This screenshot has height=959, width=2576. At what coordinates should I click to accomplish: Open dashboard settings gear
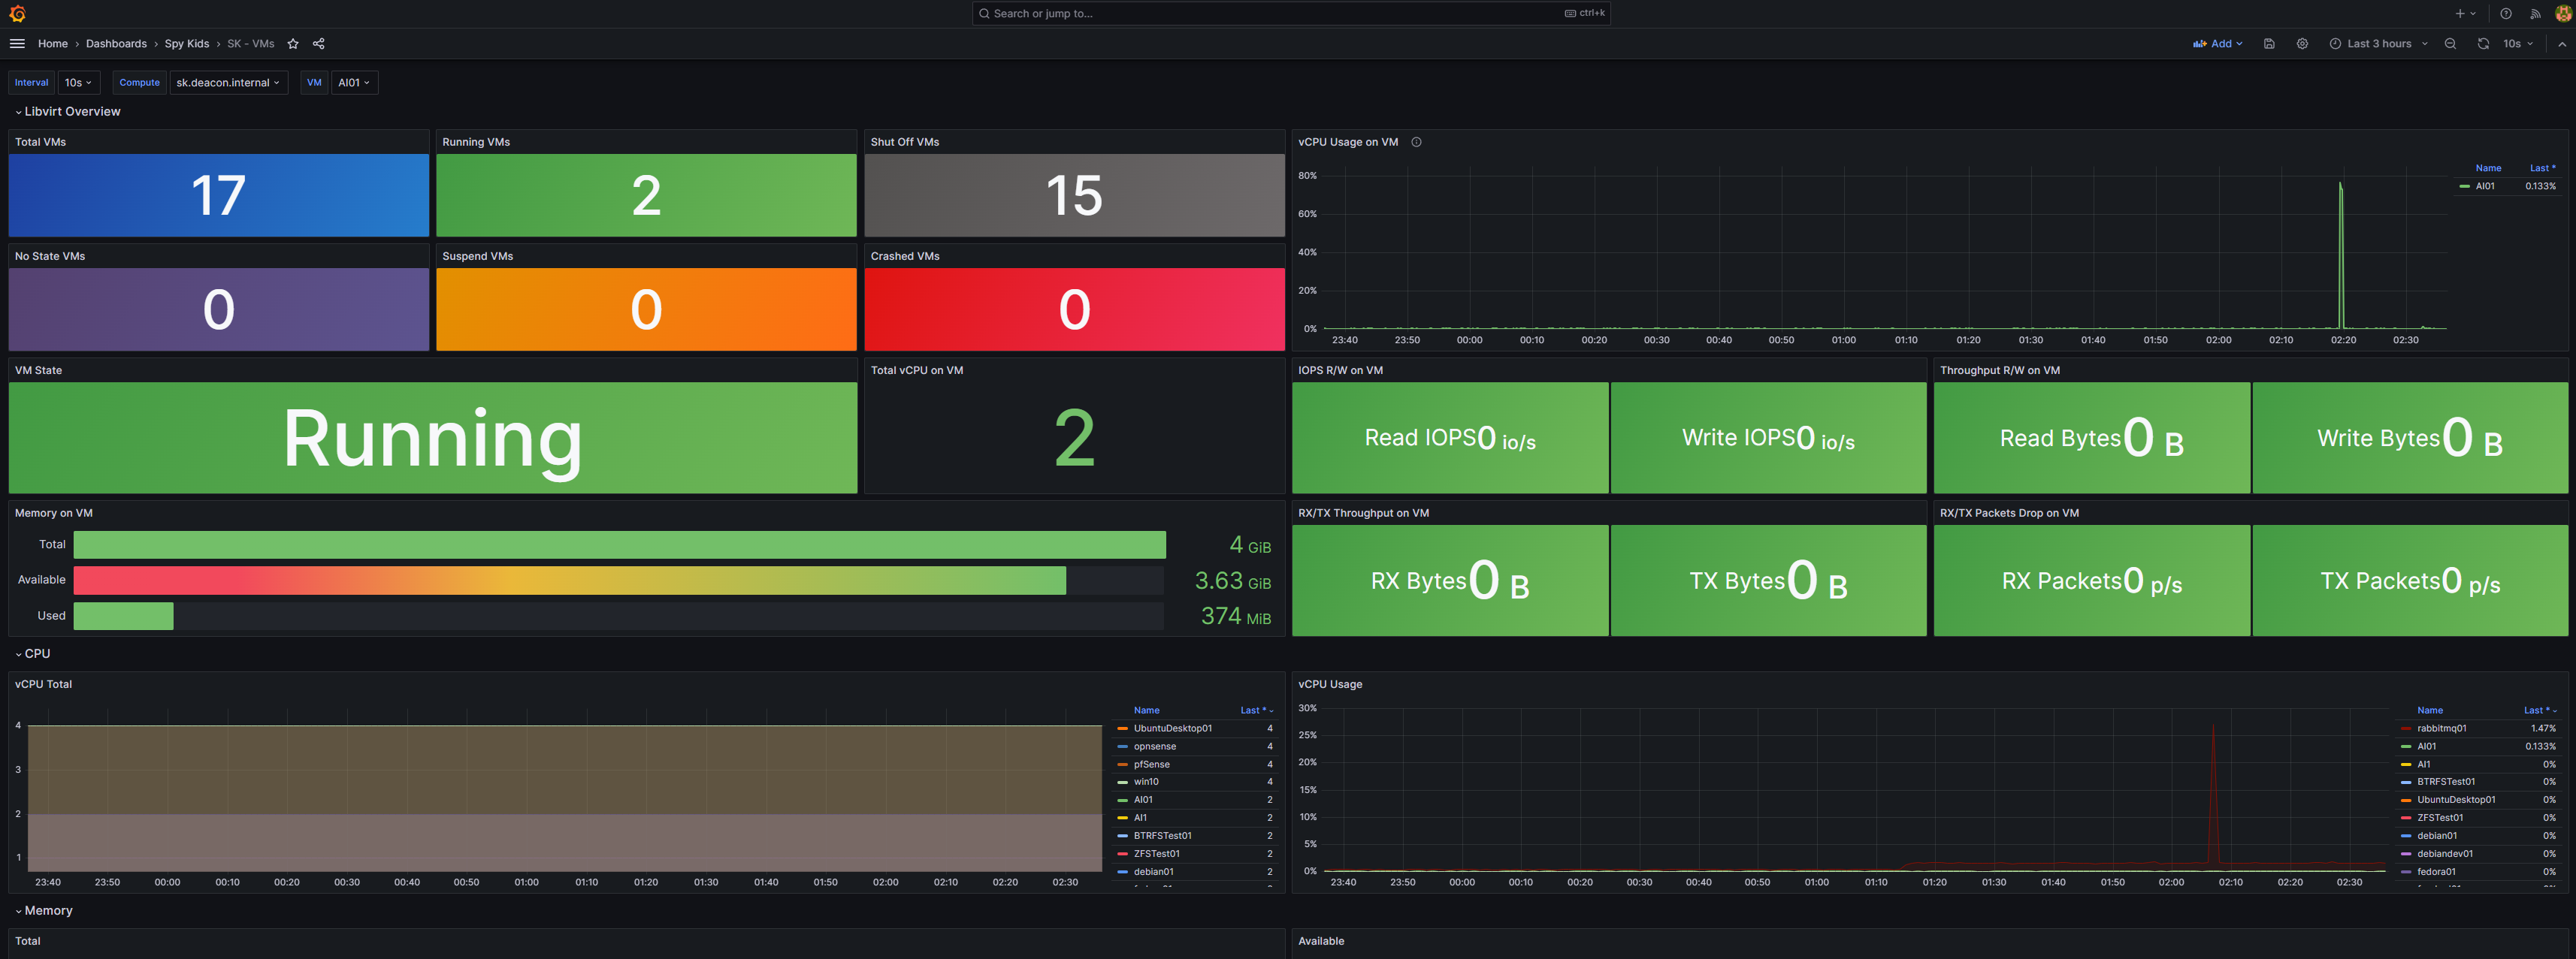[x=2302, y=44]
